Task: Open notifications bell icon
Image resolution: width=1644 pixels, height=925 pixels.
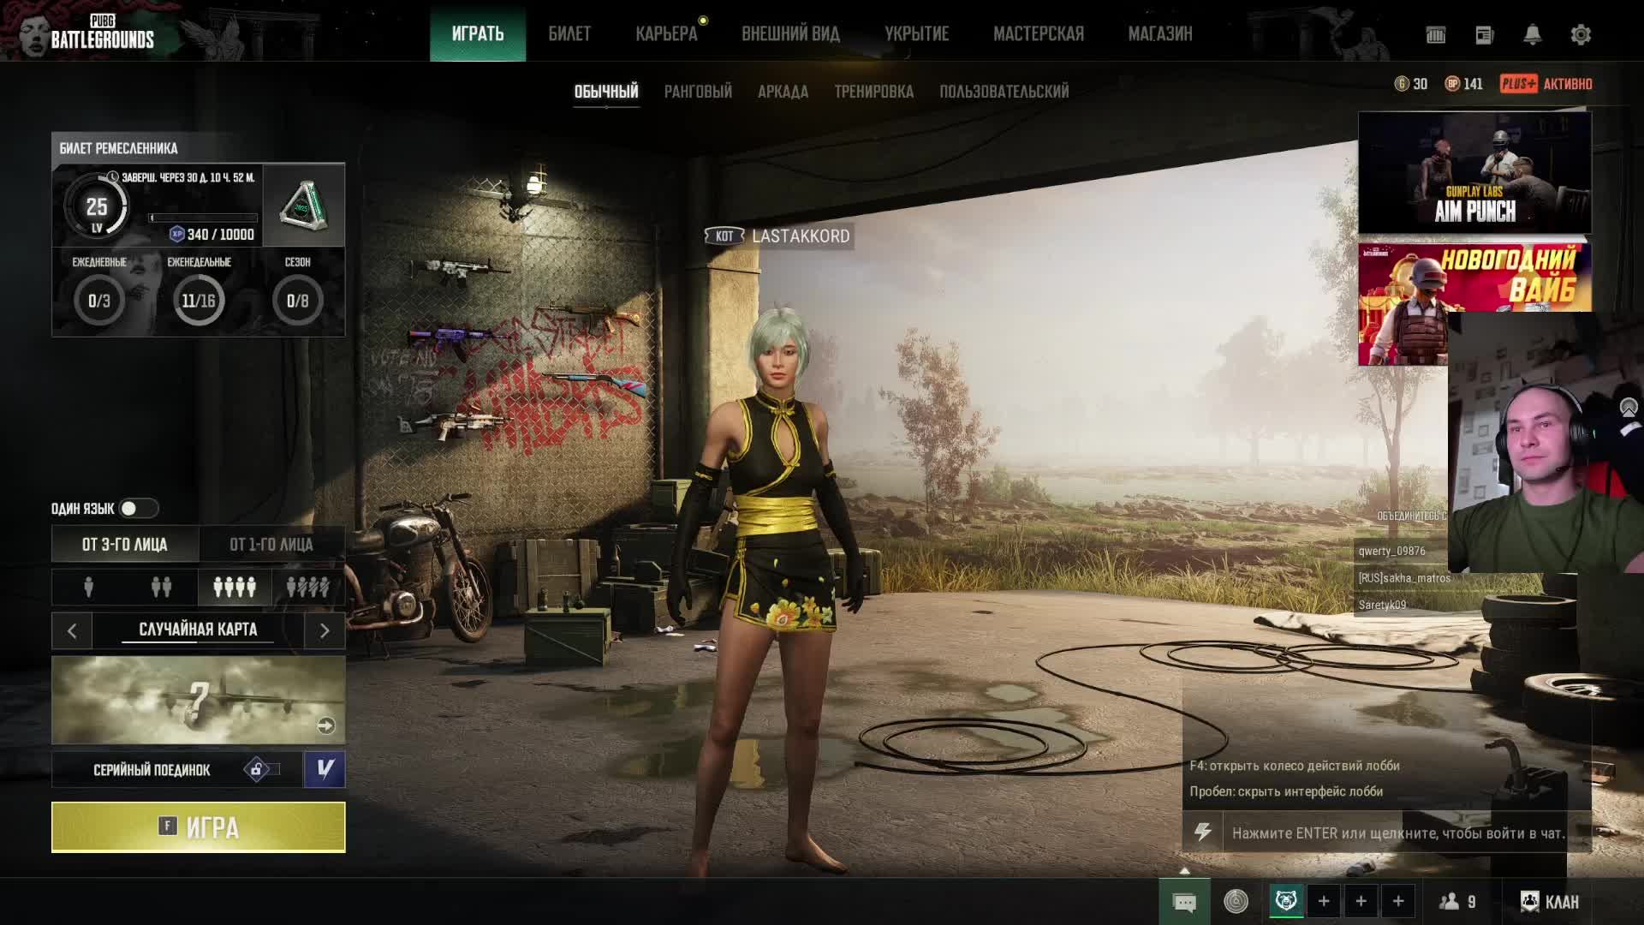Action: (x=1533, y=34)
